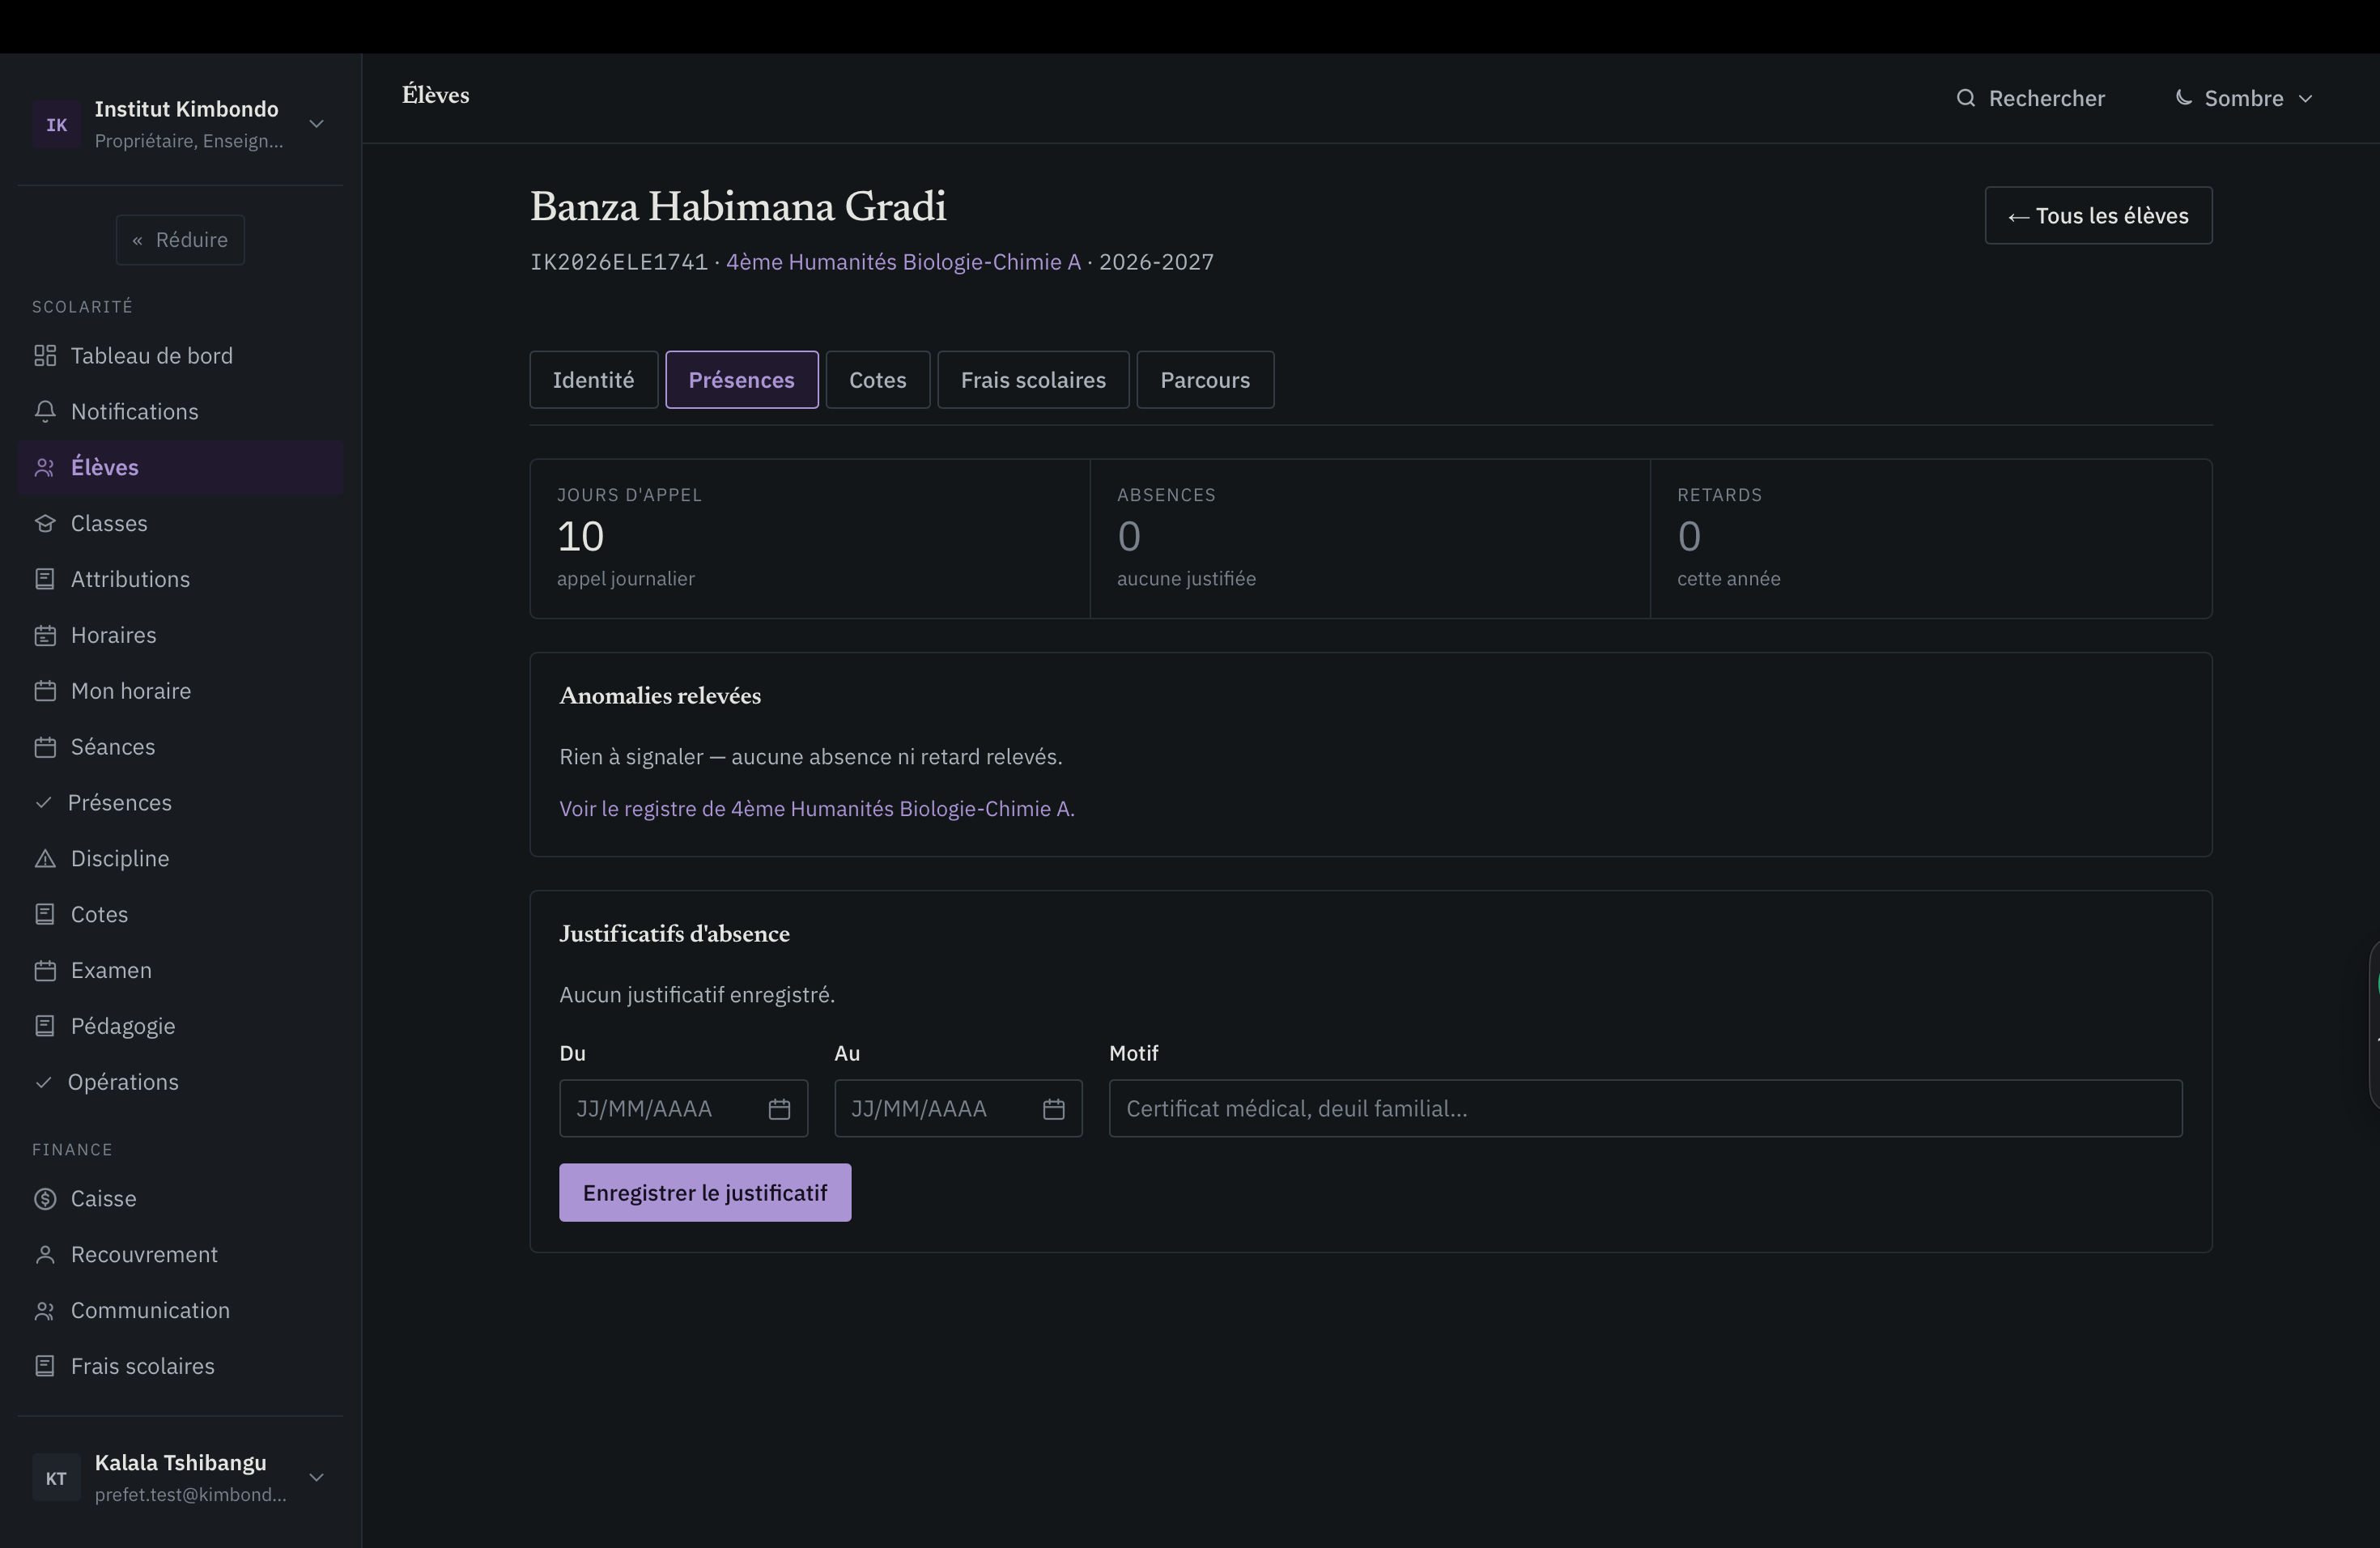Open the Parcours tab

coord(1205,380)
